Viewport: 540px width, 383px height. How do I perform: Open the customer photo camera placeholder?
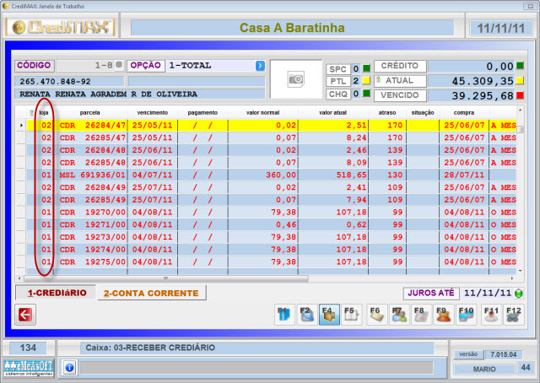(295, 78)
